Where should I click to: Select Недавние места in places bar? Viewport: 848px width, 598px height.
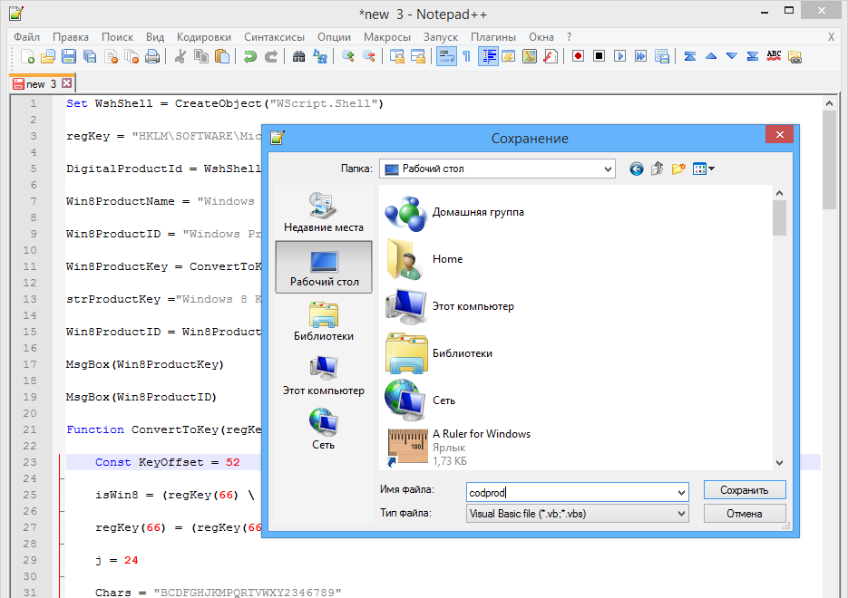(x=324, y=212)
